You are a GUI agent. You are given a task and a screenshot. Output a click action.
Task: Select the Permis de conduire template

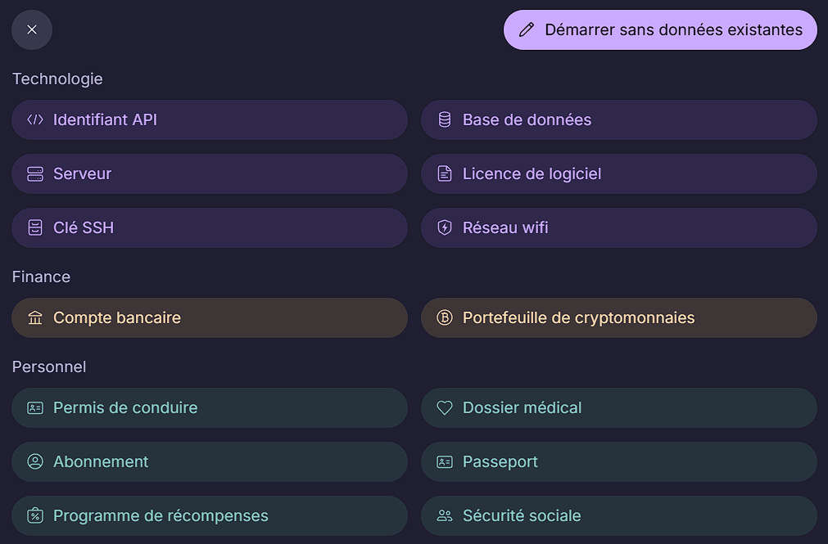click(210, 408)
